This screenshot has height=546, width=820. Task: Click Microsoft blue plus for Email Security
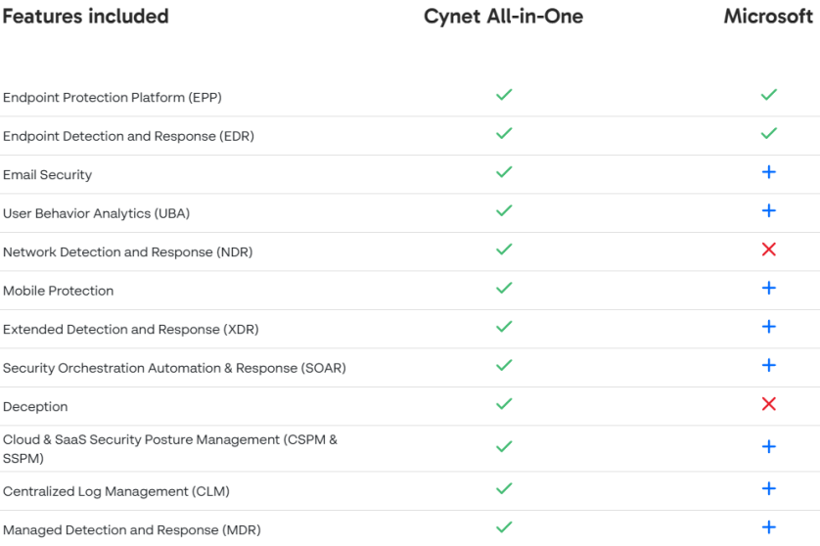[x=768, y=172]
